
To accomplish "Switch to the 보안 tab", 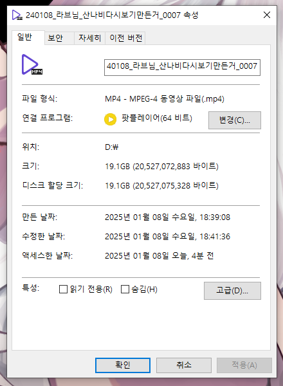I will click(55, 38).
